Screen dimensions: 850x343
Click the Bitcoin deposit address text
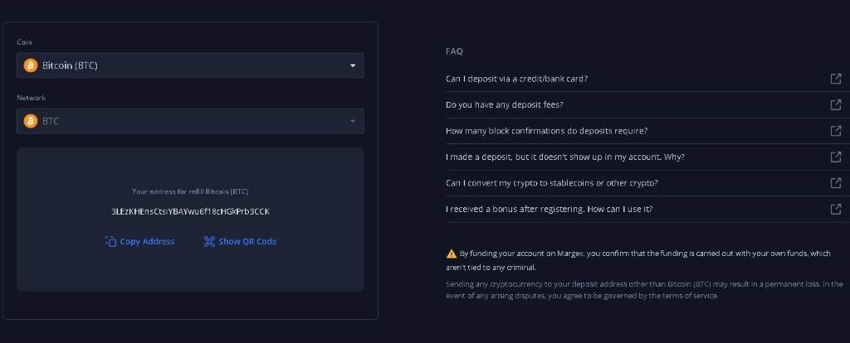(x=190, y=211)
